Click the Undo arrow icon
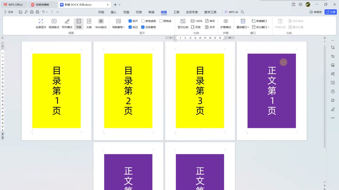This screenshot has width=339, height=190. click(43, 12)
